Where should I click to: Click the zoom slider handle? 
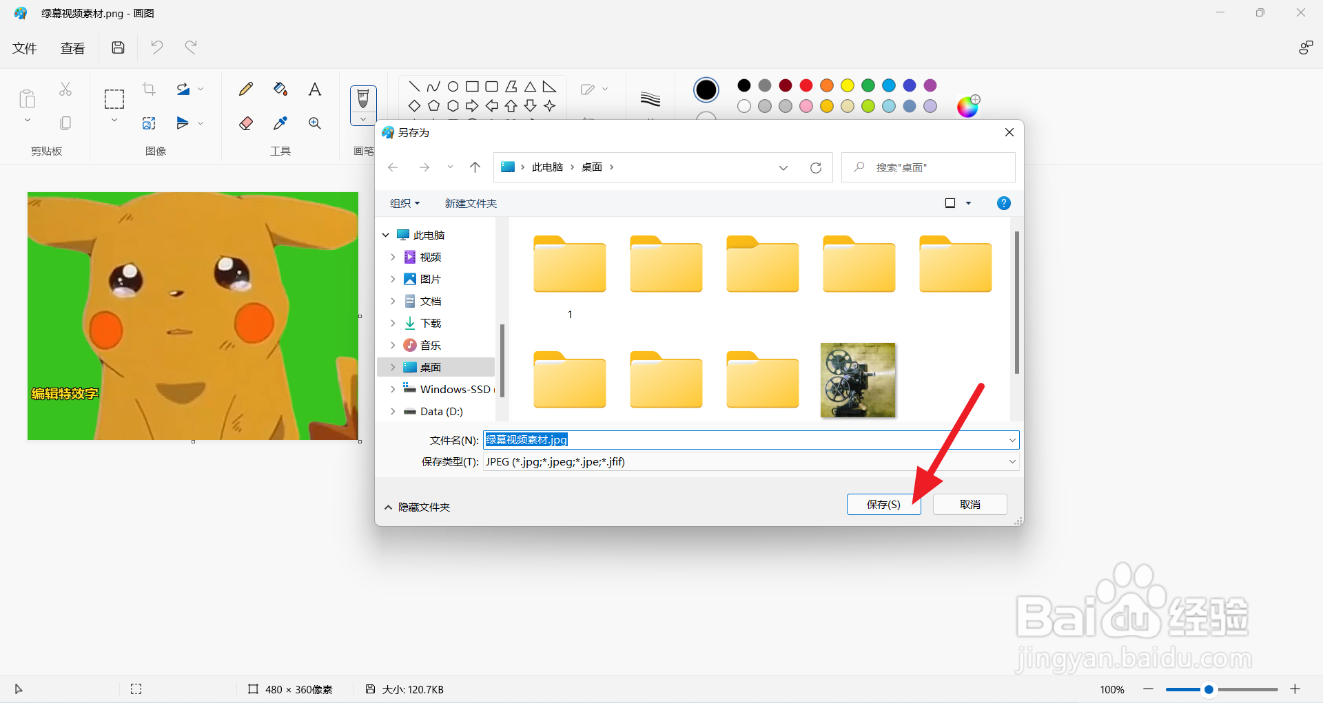tap(1209, 689)
